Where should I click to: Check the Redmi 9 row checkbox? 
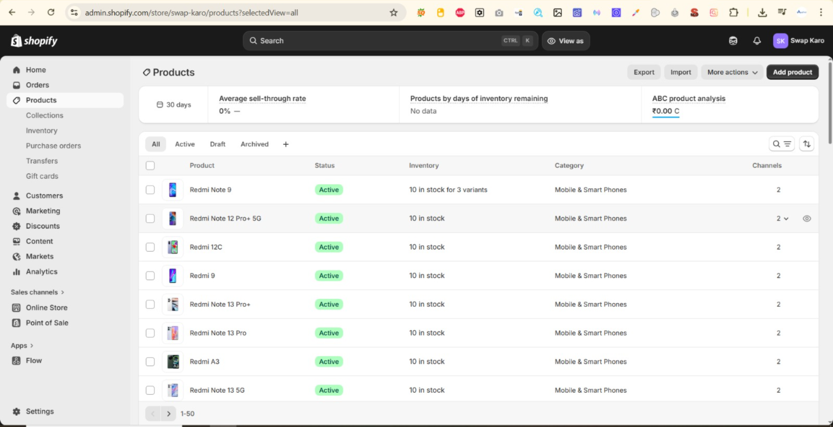pyautogui.click(x=150, y=276)
